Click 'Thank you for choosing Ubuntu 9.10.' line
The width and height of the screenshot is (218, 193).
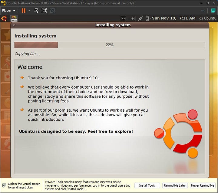click(x=63, y=78)
